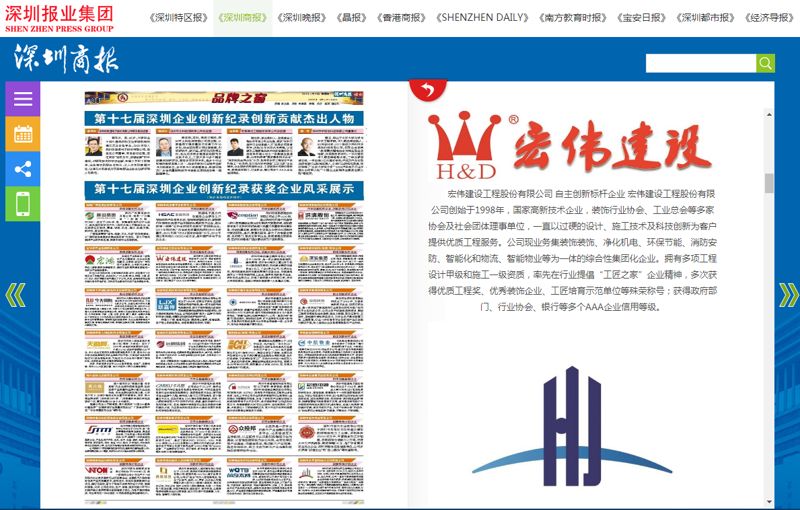Screen dimensions: 800x510
Task: Open the orange calendar date picker
Action: (23, 134)
